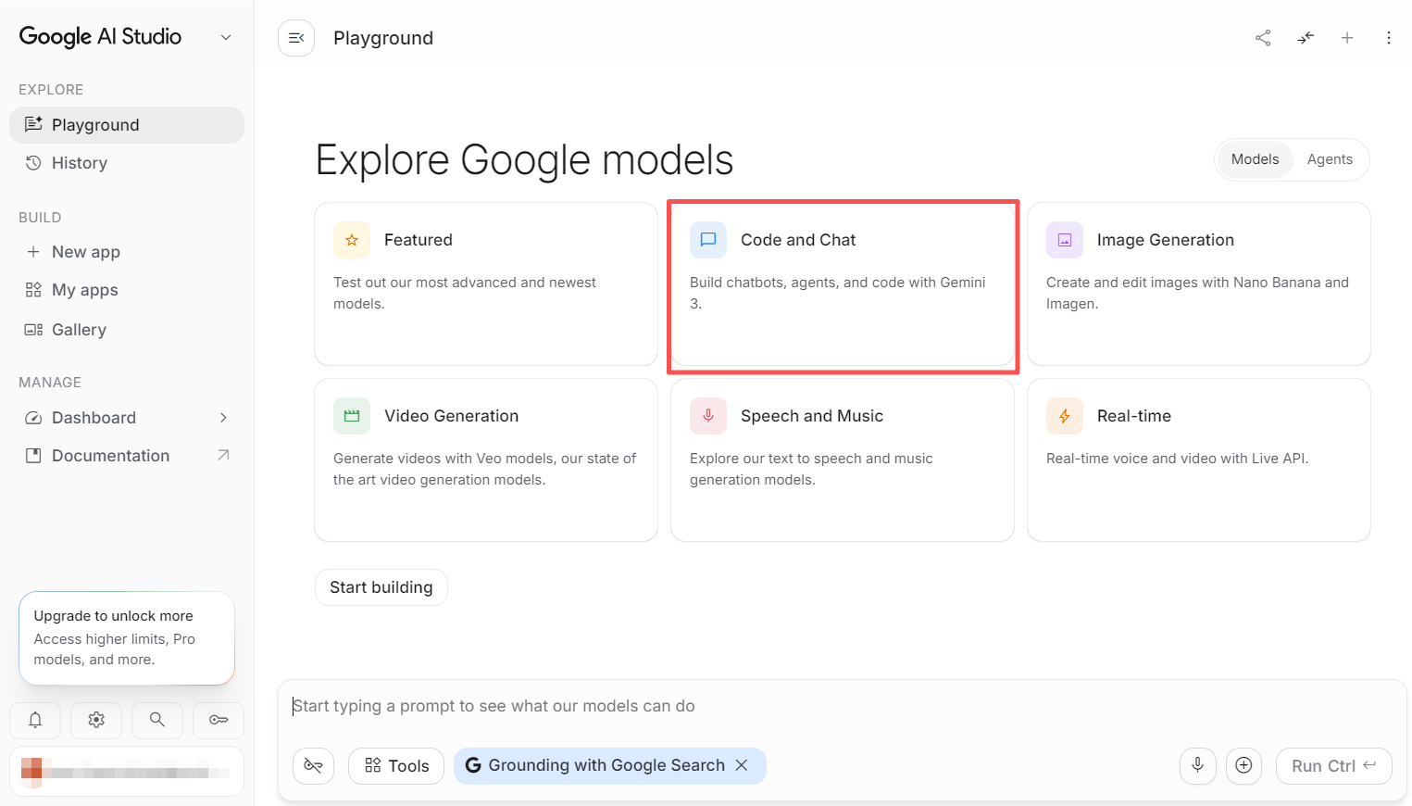This screenshot has width=1412, height=806.
Task: Expand the Google AI Studio dropdown chevron
Action: [226, 37]
